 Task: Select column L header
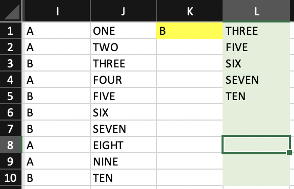256,11
